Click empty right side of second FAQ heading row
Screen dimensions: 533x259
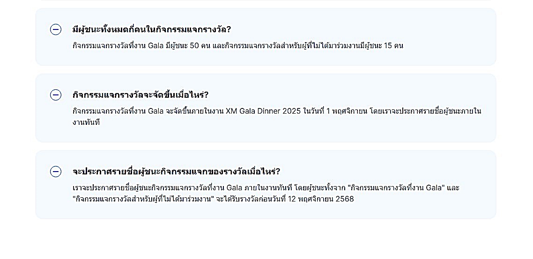[x=375, y=95]
